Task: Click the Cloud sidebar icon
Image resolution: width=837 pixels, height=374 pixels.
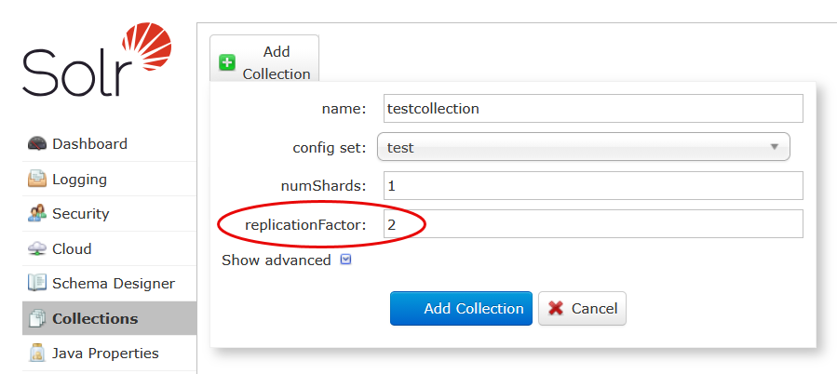Action: click(37, 249)
